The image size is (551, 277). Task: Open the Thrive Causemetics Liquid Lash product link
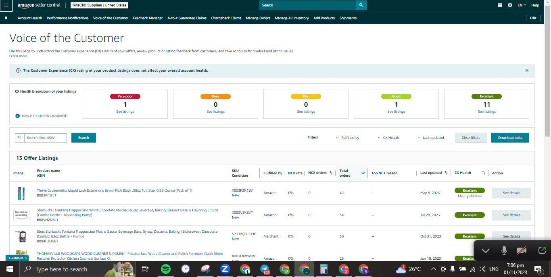pyautogui.click(x=115, y=190)
